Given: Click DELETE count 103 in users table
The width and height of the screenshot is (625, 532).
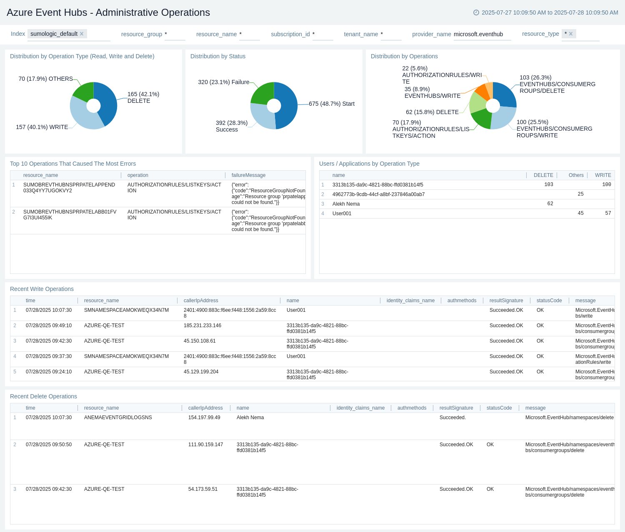Looking at the screenshot, I should click(x=549, y=185).
